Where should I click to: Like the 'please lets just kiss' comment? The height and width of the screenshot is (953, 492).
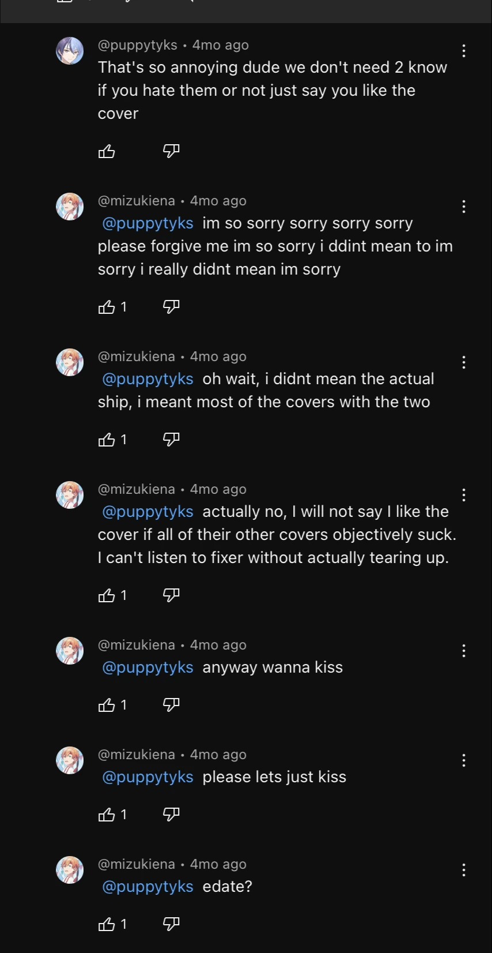click(x=107, y=815)
